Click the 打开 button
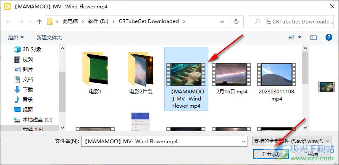The image size is (339, 165). point(271,154)
